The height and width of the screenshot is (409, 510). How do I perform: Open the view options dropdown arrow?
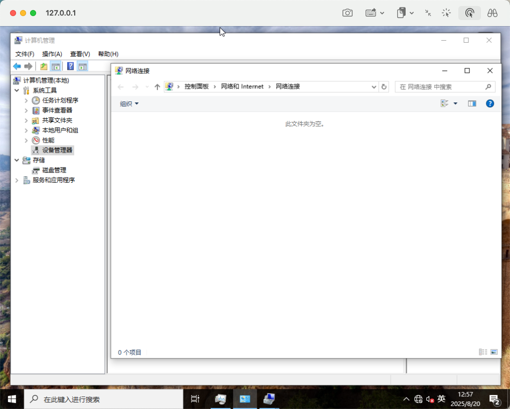pyautogui.click(x=455, y=103)
